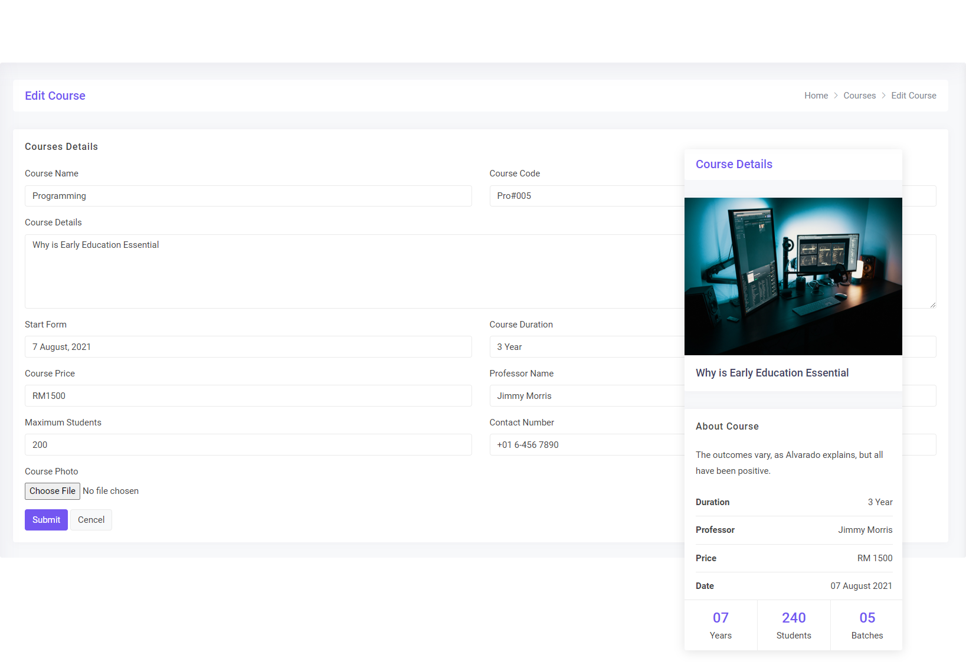
Task: Click the 05 Batches stat
Action: click(x=867, y=625)
